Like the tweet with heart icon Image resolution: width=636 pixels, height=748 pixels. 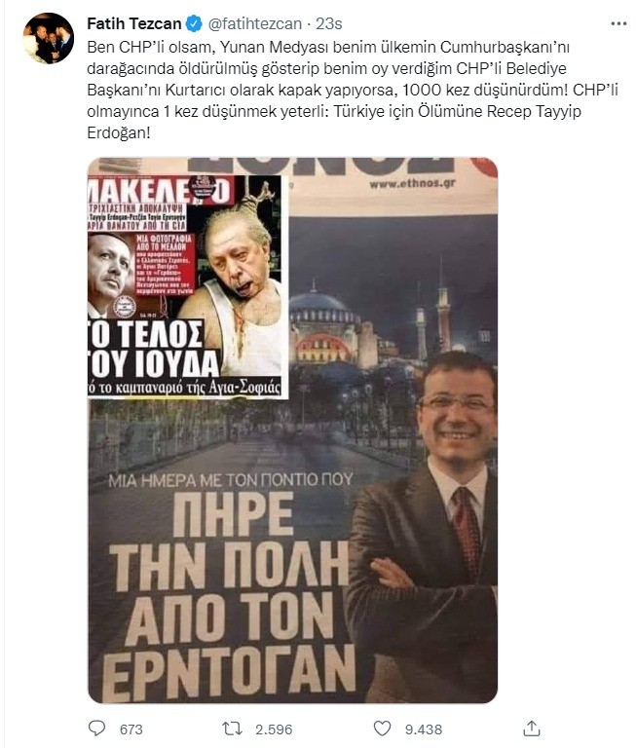(x=382, y=729)
